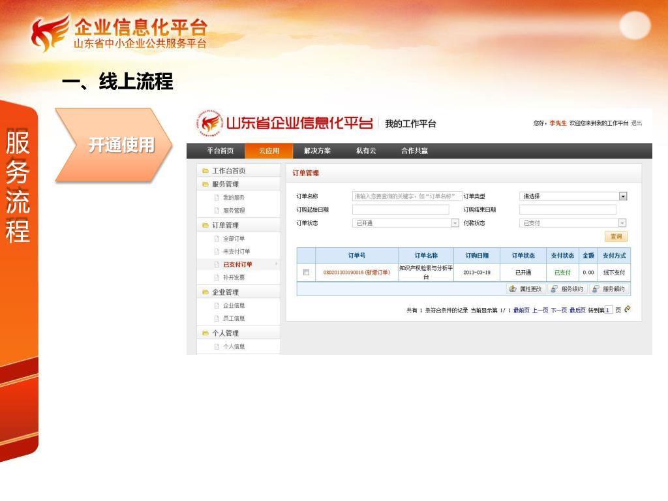Viewport: 668px width, 501px height.
Task: Open the 付款状态 dropdown showing 已支付
Action: [x=573, y=223]
